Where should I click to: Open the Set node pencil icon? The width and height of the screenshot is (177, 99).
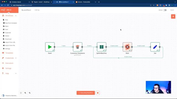click(155, 47)
